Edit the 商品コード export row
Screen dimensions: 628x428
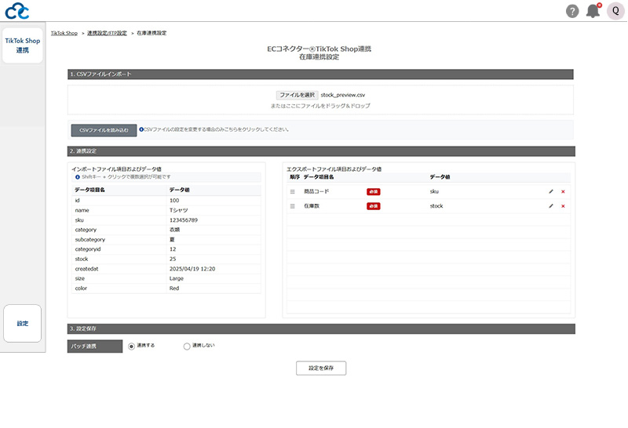click(x=551, y=191)
